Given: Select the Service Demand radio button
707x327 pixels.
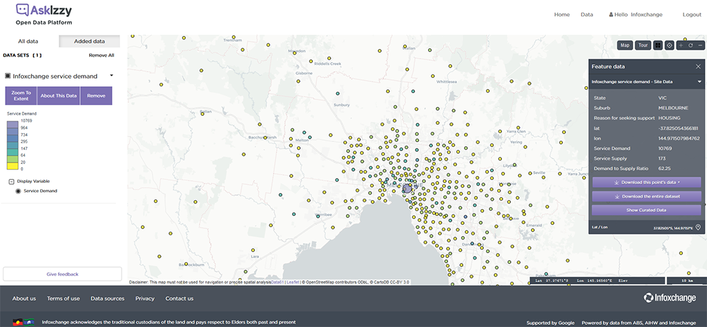Looking at the screenshot, I should coord(18,191).
